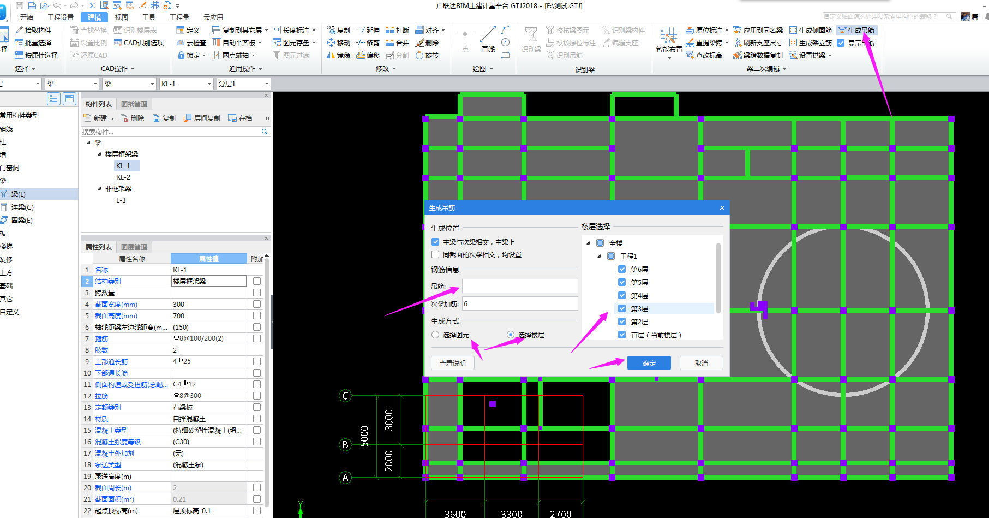Screen dimensions: 989x518
Task: Toggle the 全楼 floor checkbox
Action: (x=600, y=243)
